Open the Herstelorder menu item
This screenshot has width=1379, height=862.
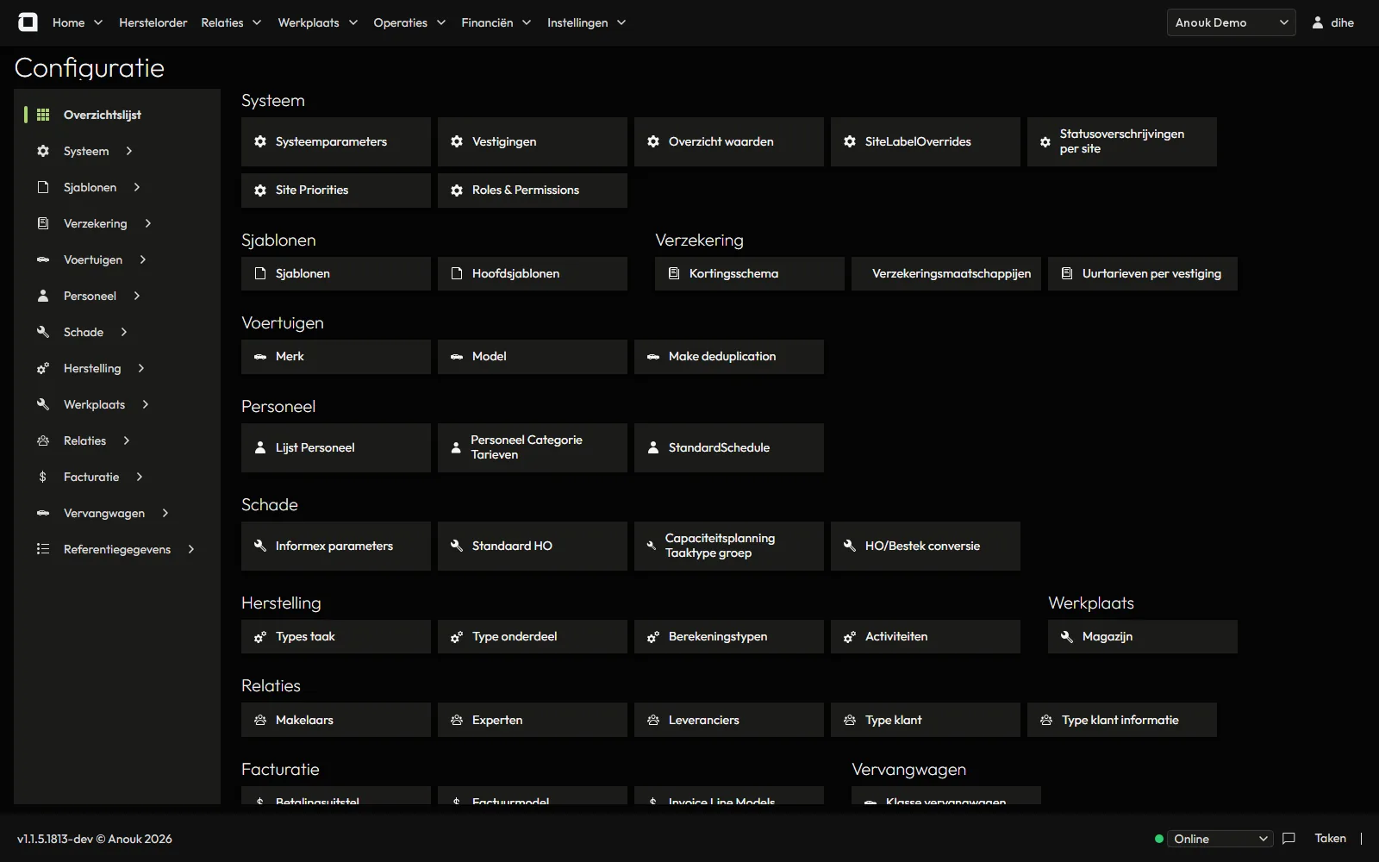pyautogui.click(x=153, y=22)
